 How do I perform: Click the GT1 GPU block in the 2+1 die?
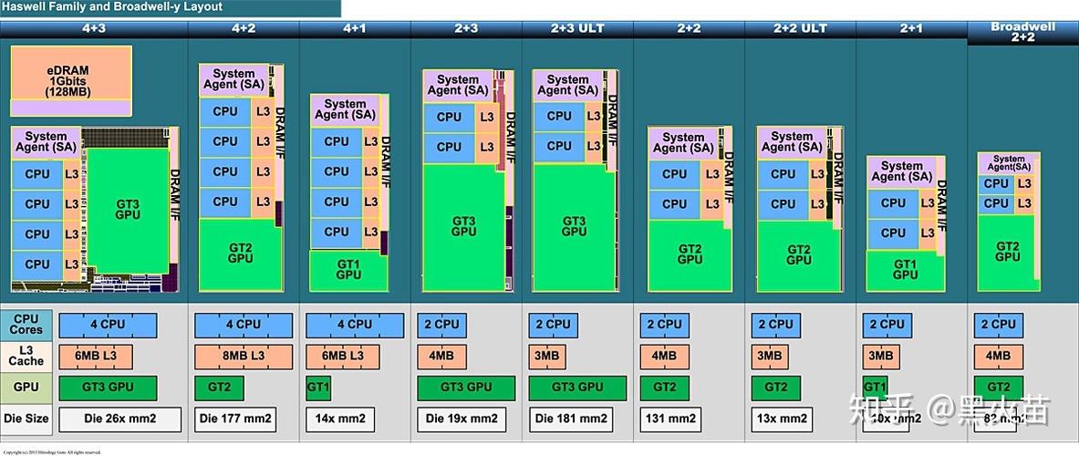coord(906,270)
